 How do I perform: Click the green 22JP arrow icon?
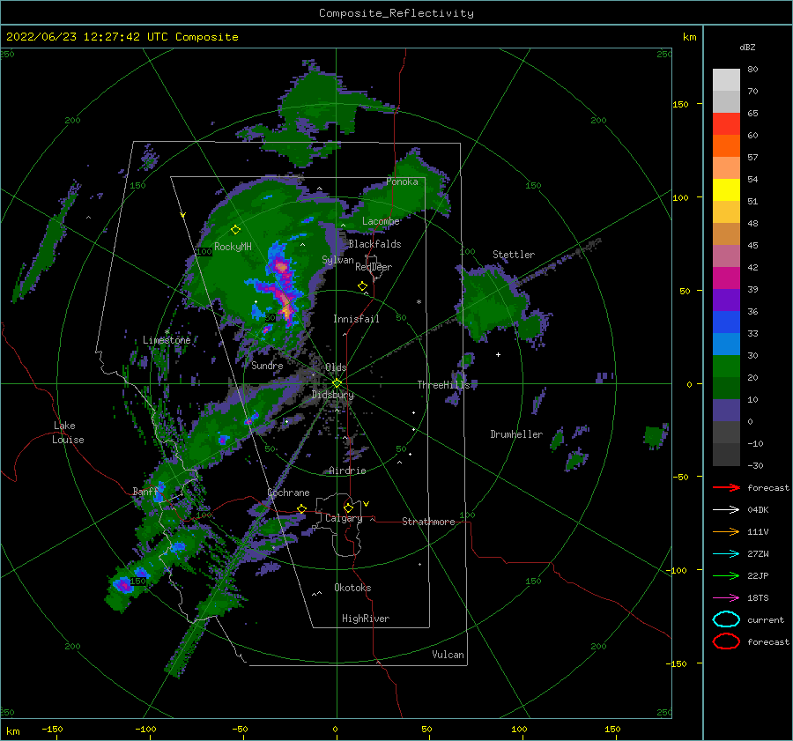click(726, 575)
